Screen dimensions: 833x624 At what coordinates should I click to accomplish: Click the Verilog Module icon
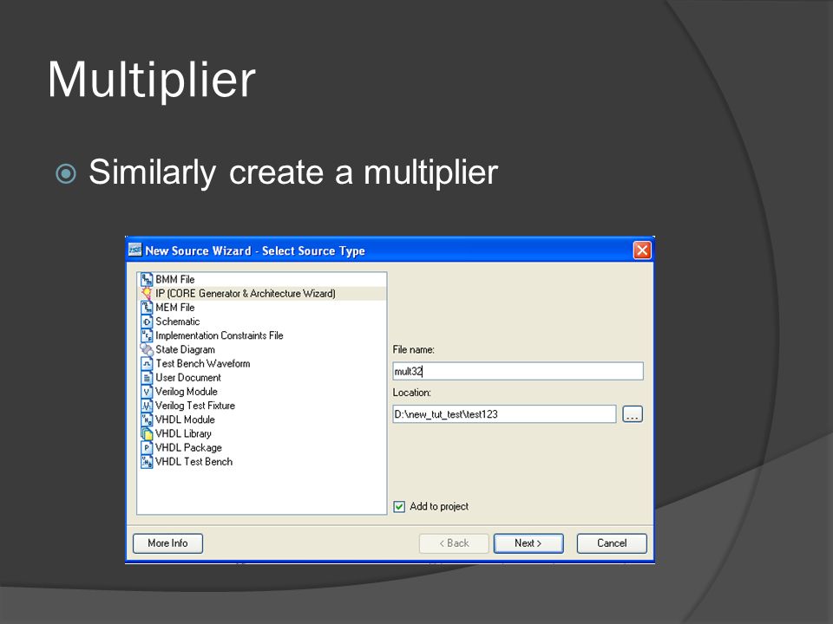point(147,392)
